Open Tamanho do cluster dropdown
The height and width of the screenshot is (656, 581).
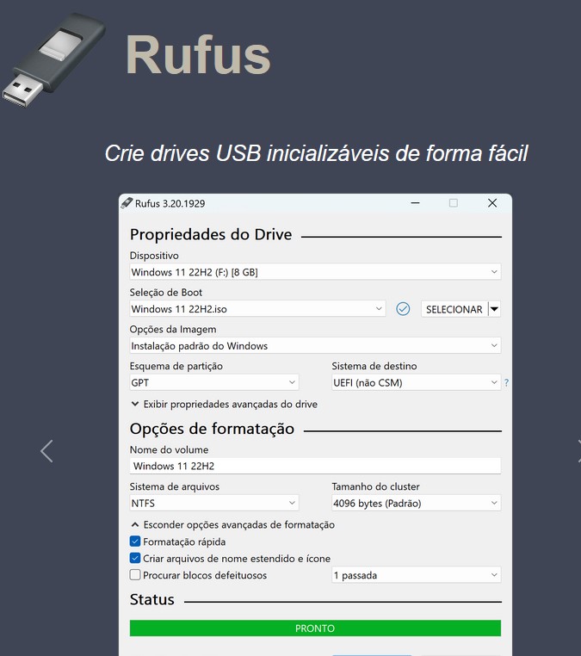[417, 503]
